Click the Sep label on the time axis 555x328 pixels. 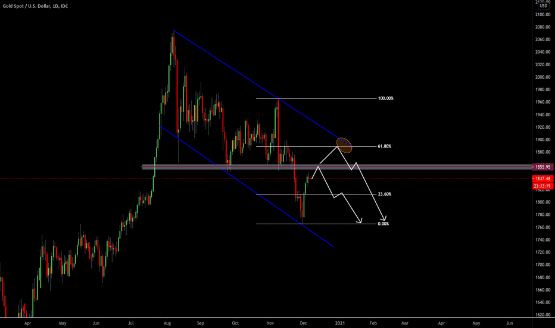[200, 323]
